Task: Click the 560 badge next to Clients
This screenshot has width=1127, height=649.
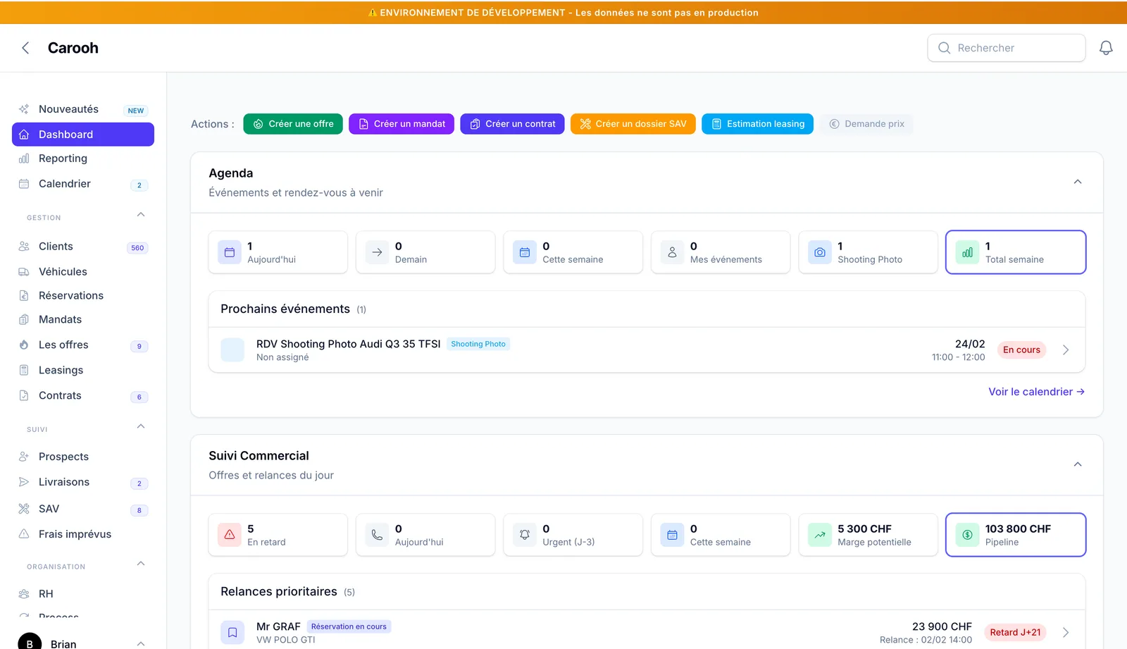Action: tap(137, 248)
